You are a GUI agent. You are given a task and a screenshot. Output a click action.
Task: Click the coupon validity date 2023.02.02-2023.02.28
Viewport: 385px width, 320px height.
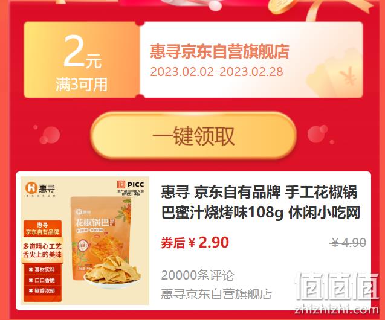coord(216,72)
